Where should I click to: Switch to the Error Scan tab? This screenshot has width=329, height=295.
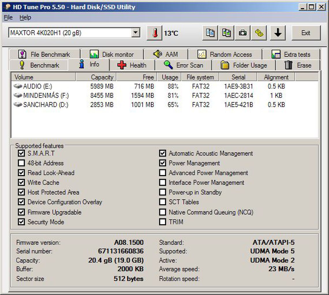click(184, 65)
